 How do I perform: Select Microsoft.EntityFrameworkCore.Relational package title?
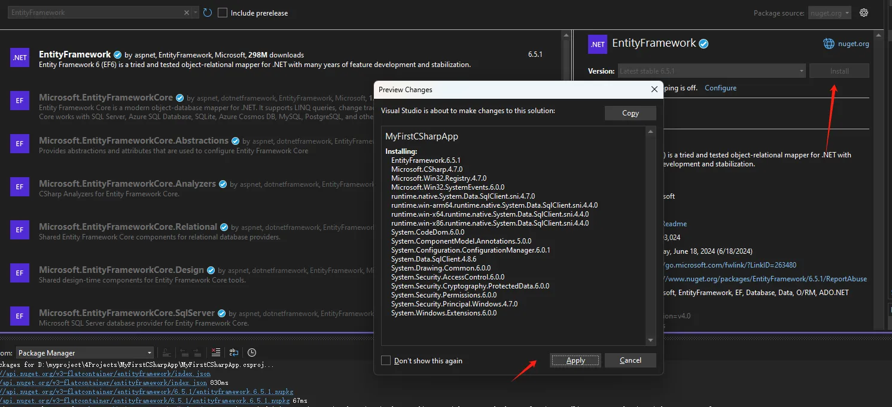tap(128, 227)
